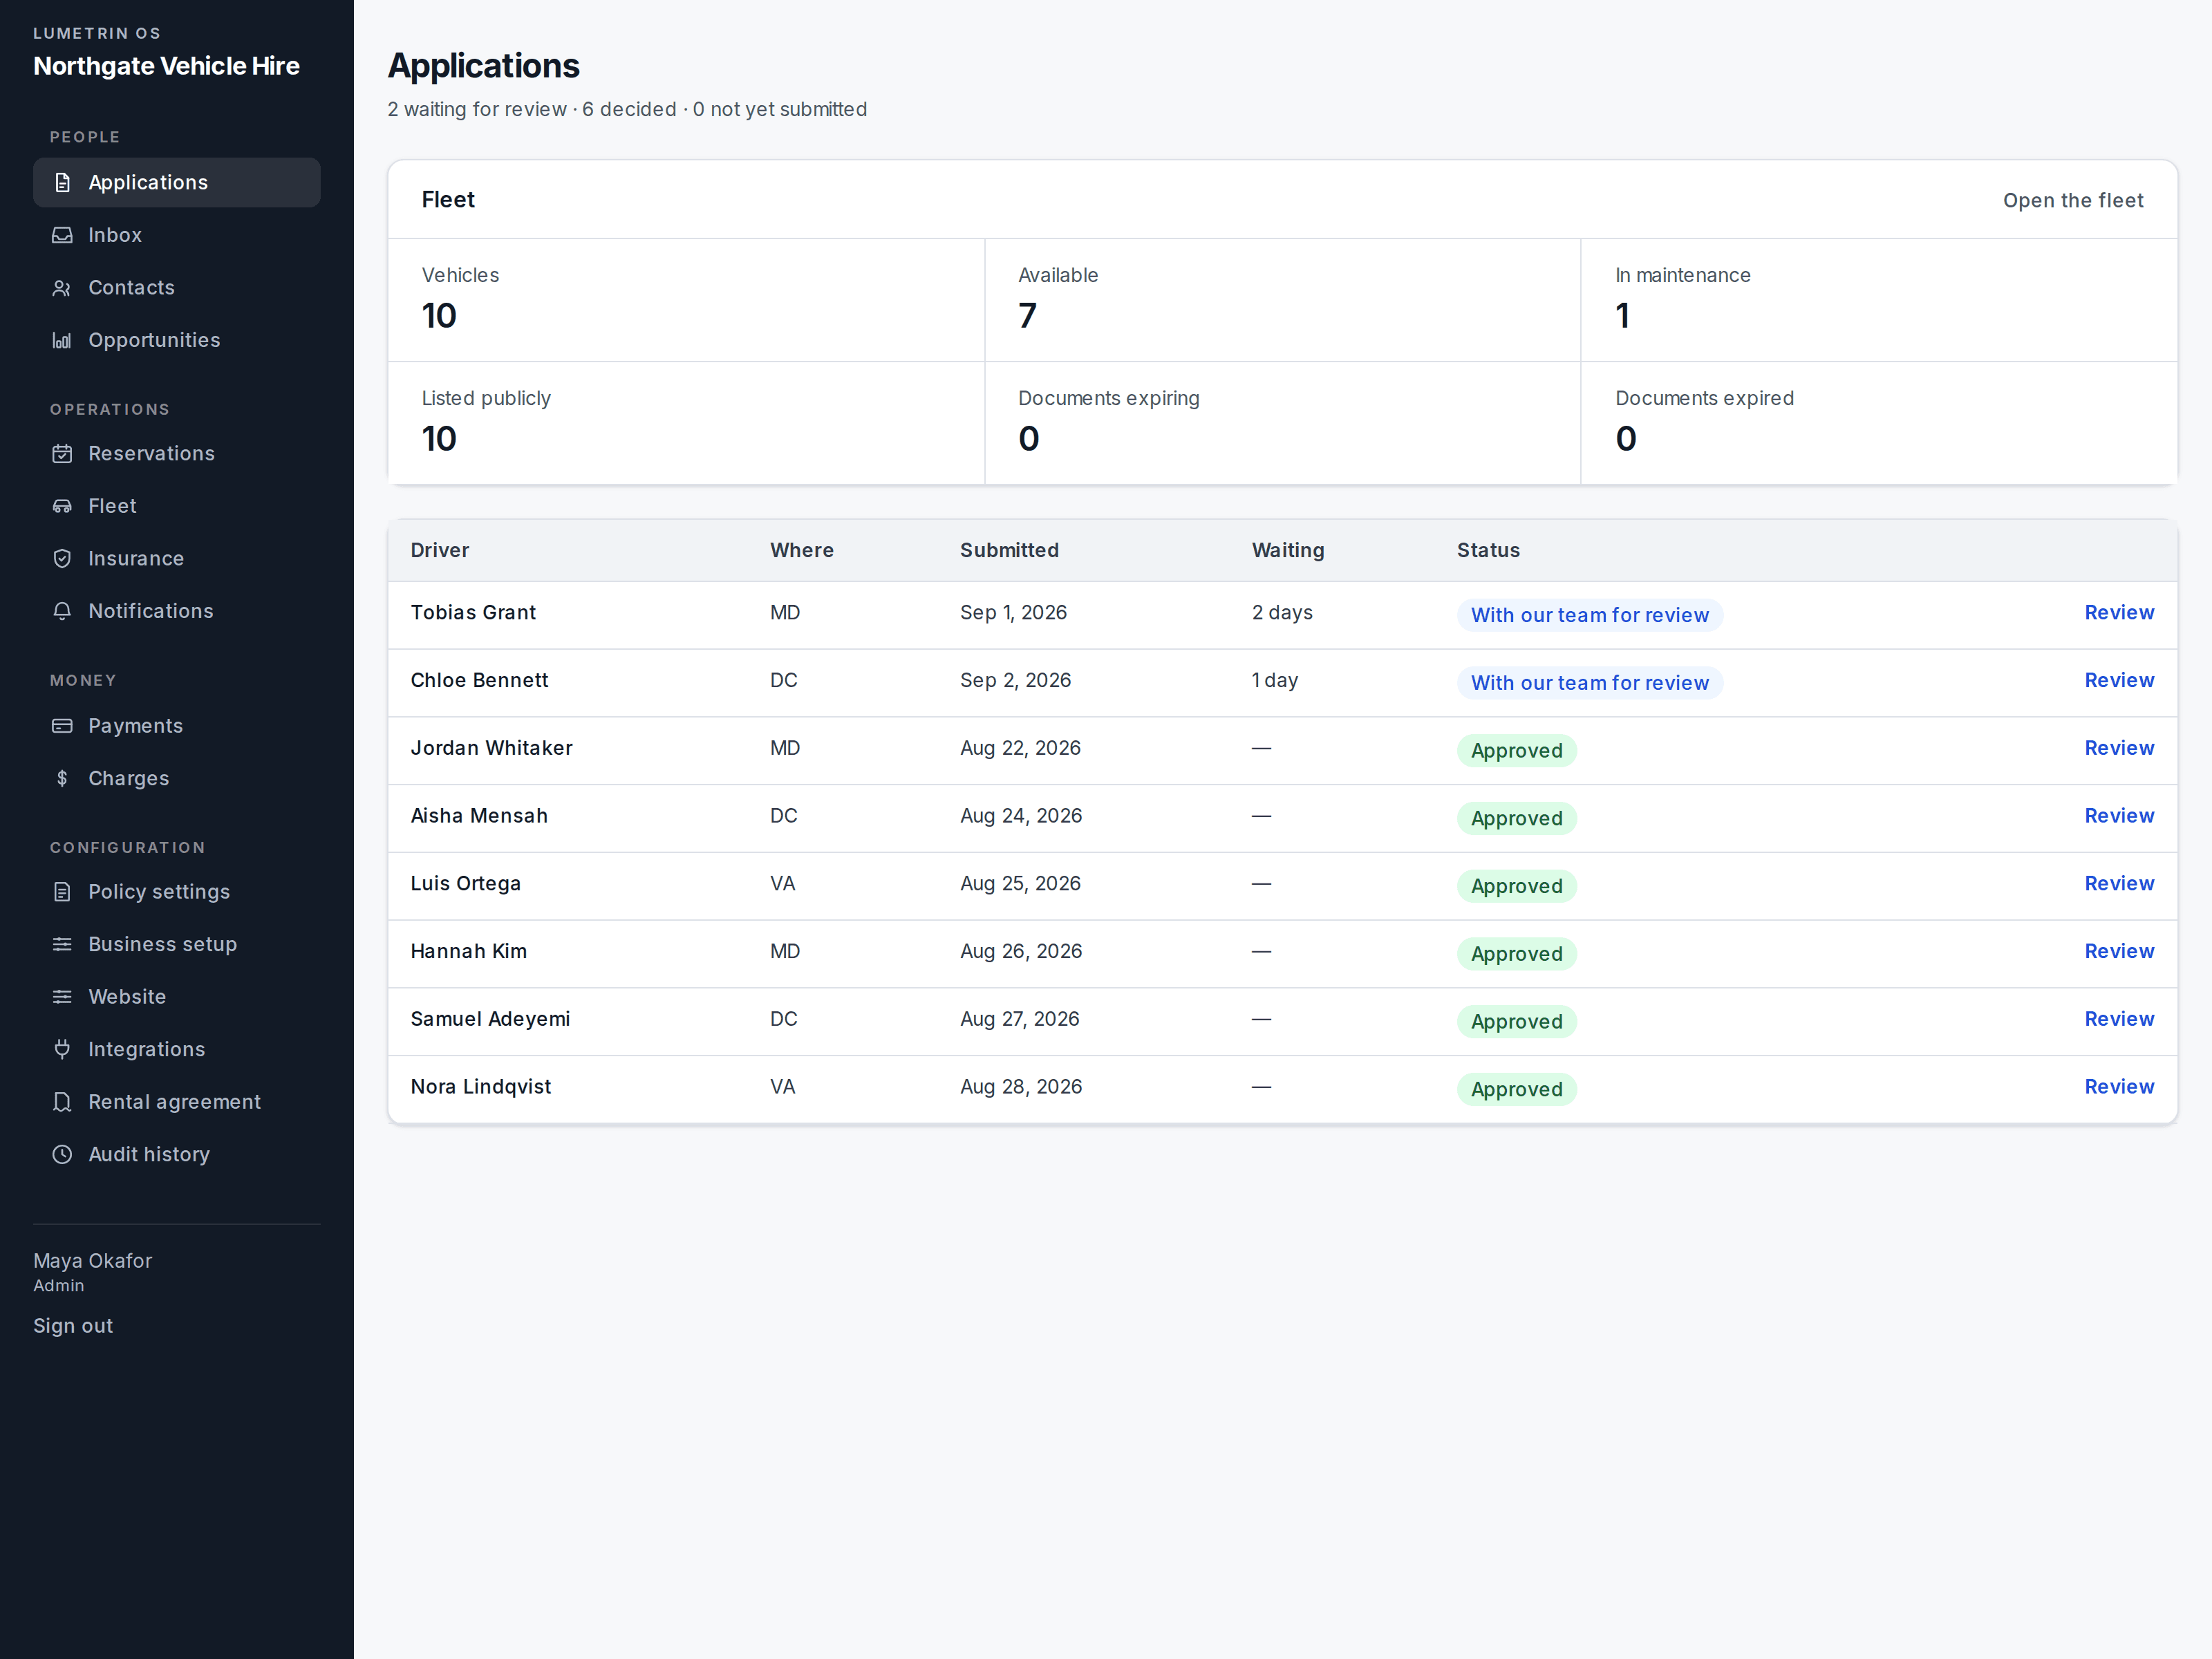Click Review on Luis Ortega row
2212x1659 pixels.
click(2119, 884)
